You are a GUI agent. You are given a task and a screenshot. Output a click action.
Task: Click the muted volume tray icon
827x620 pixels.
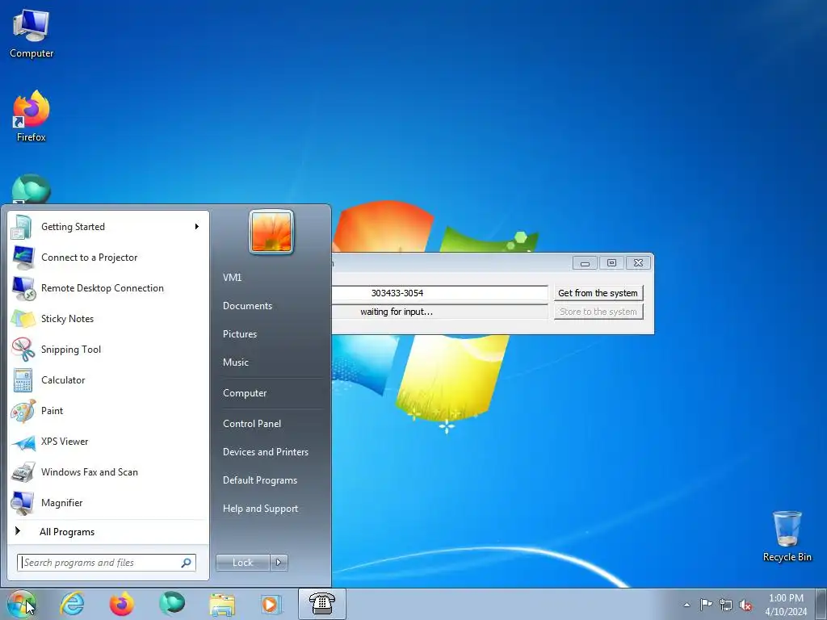pos(745,605)
